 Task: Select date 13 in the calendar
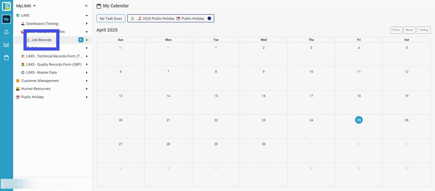pyautogui.click(x=121, y=96)
